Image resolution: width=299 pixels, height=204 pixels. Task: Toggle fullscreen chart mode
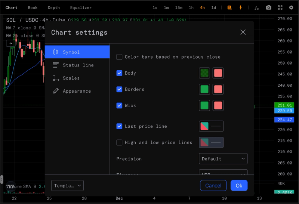pos(280,7)
